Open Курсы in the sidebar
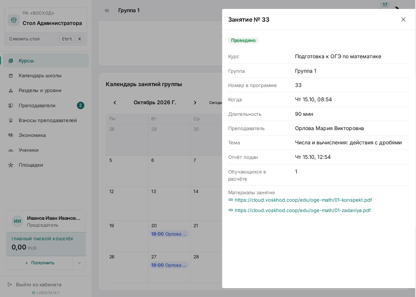 [x=46, y=61]
